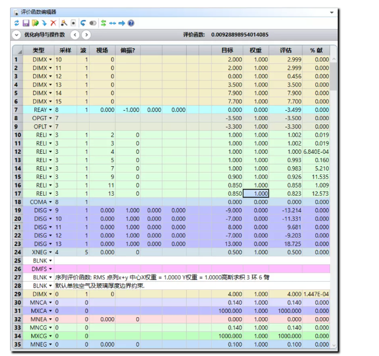This screenshot has height=356, width=379.
Task: Click the 权重 column header
Action: tap(256, 50)
